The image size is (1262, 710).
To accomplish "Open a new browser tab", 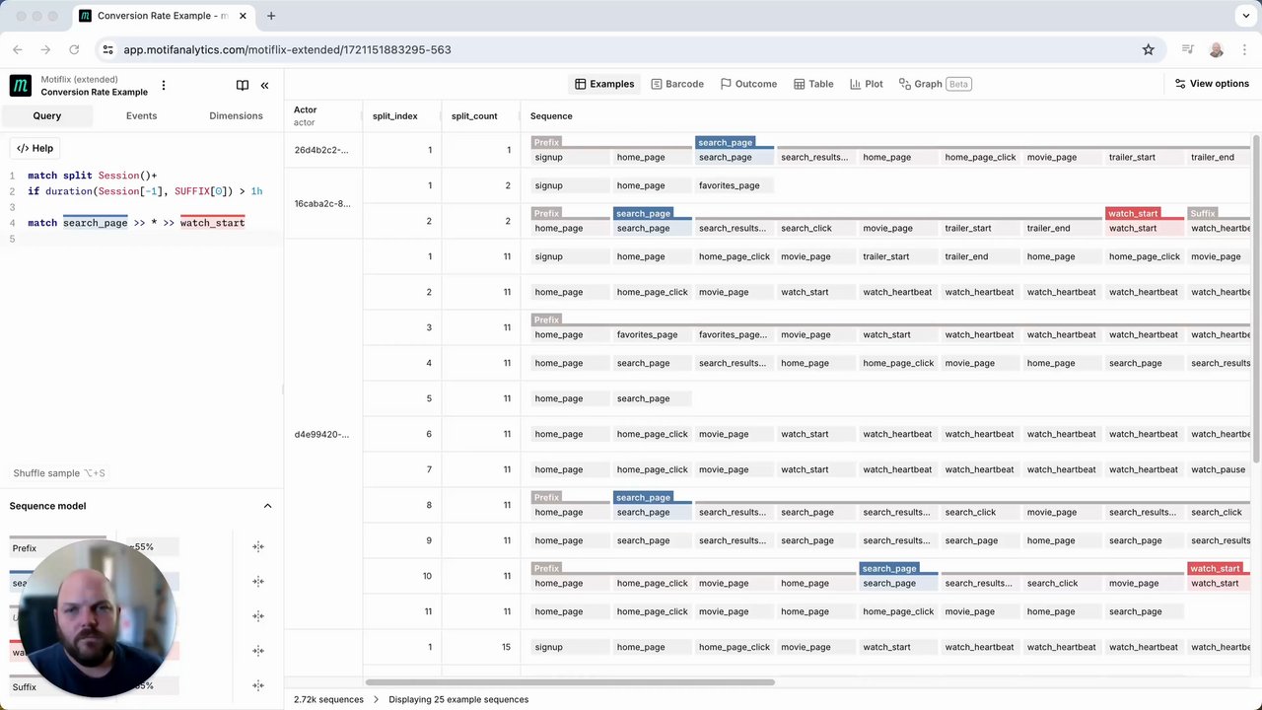I will [x=271, y=16].
